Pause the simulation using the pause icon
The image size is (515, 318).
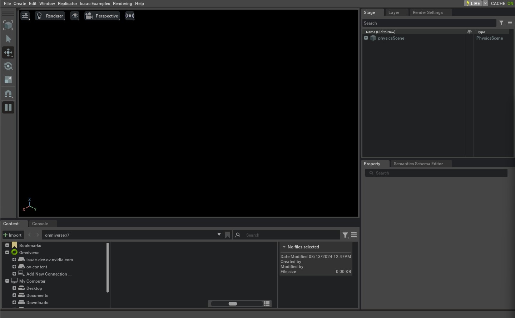[x=8, y=107]
